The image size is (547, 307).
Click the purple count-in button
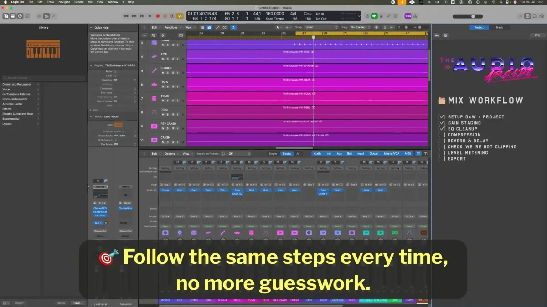point(408,16)
